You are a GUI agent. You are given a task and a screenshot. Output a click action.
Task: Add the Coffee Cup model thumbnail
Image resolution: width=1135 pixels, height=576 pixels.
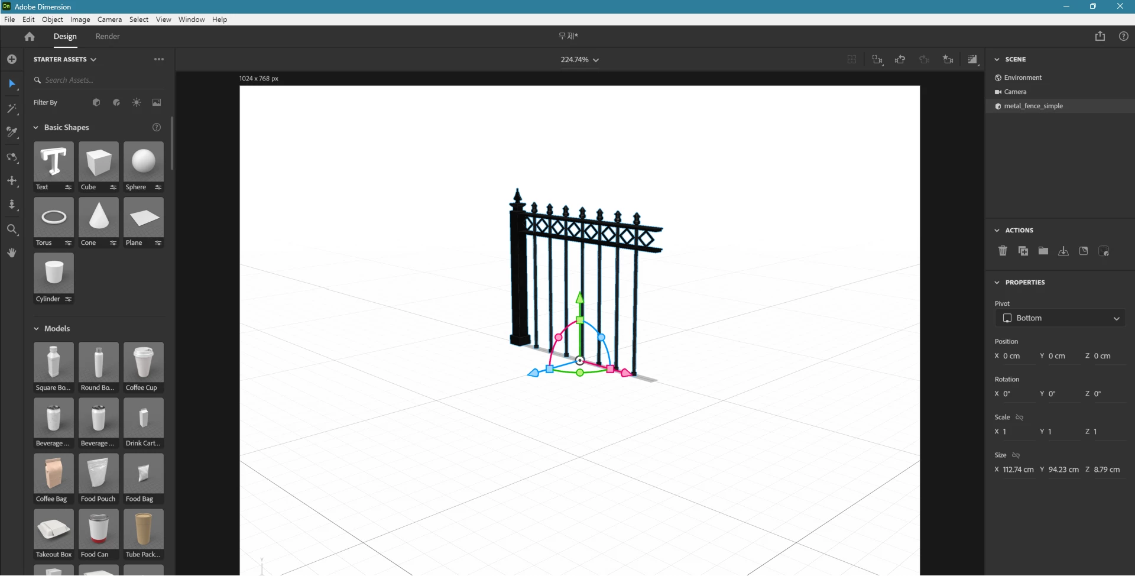point(144,362)
